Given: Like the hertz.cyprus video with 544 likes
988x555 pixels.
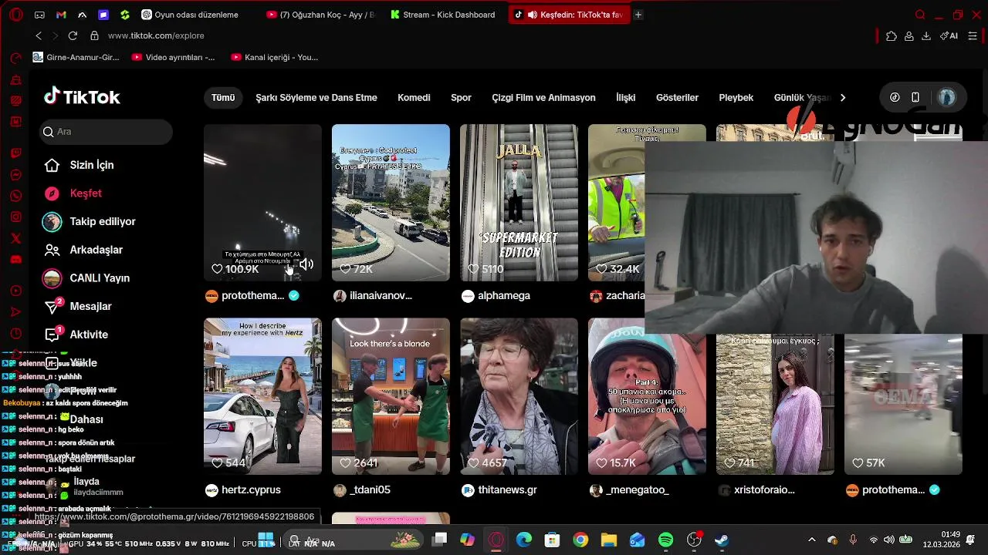Looking at the screenshot, I should click(x=217, y=463).
